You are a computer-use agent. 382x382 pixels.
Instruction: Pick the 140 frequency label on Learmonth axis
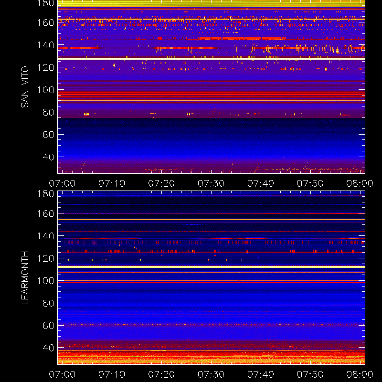click(45, 236)
